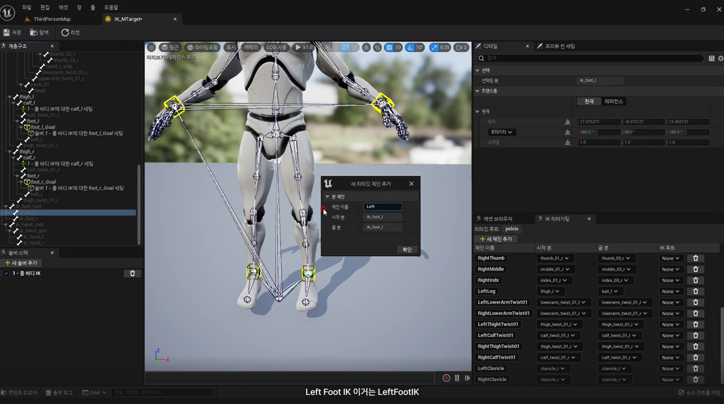Image resolution: width=724 pixels, height=404 pixels.
Task: Click the reset (리셋) toolbar button
Action: (71, 33)
